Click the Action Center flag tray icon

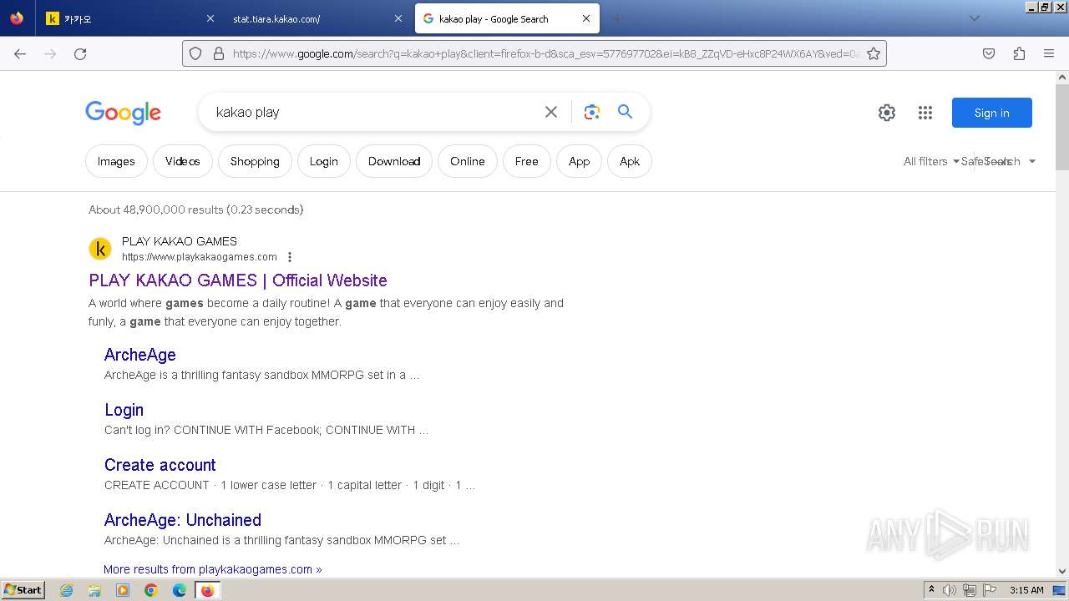tap(989, 590)
